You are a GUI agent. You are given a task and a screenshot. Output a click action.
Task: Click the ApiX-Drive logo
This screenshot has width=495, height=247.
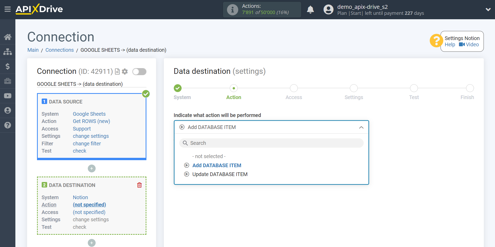39,9
